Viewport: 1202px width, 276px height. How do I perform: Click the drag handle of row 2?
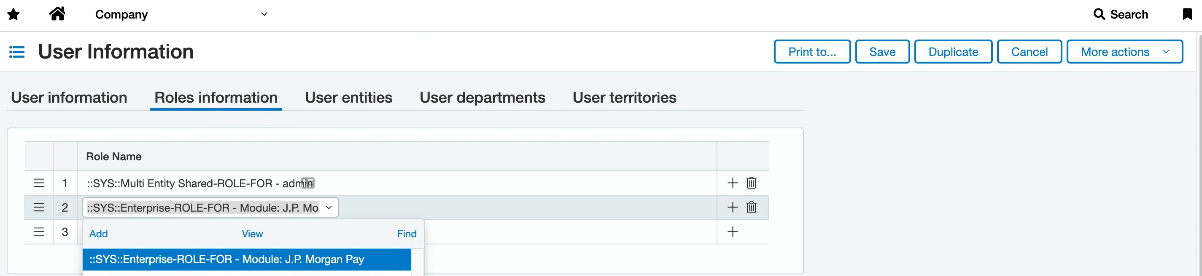click(39, 207)
